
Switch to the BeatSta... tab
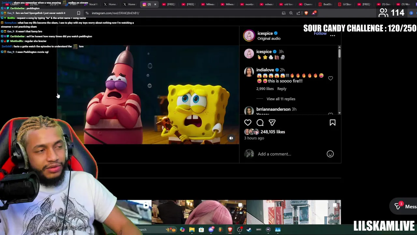[325, 4]
